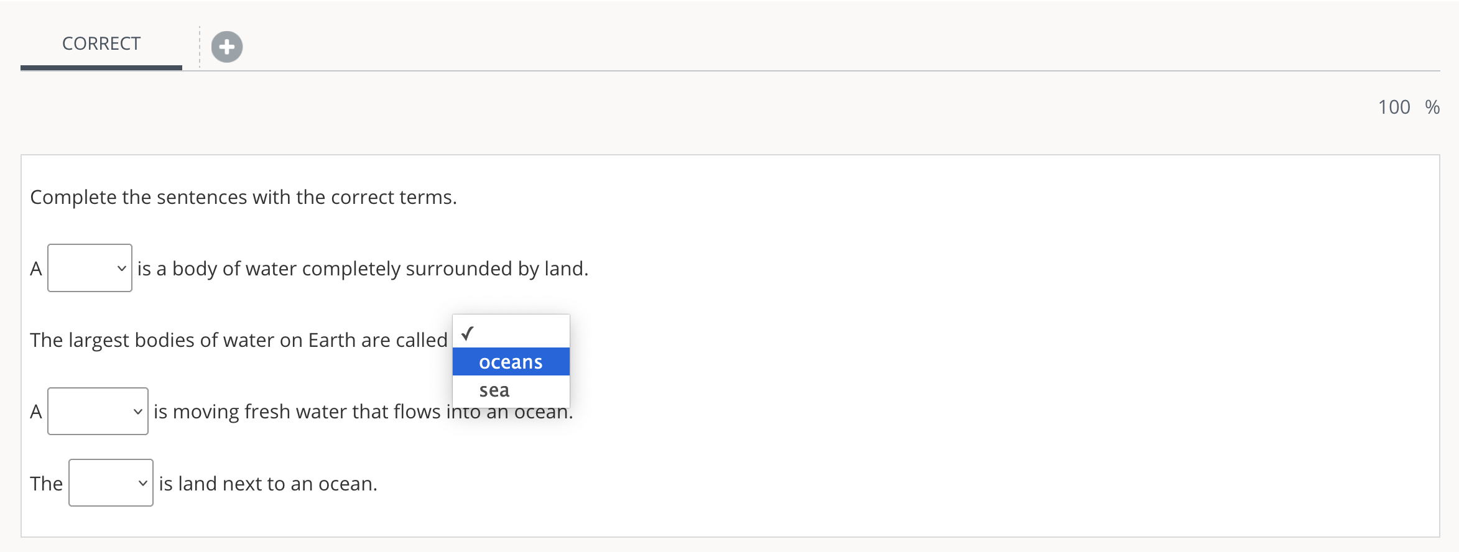Choose the blank checked option in dropdown
This screenshot has width=1459, height=552.
coord(511,333)
